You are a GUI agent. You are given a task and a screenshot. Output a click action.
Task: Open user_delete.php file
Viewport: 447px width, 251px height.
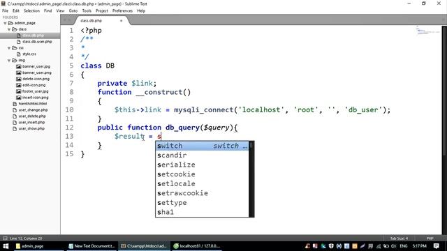click(x=32, y=116)
